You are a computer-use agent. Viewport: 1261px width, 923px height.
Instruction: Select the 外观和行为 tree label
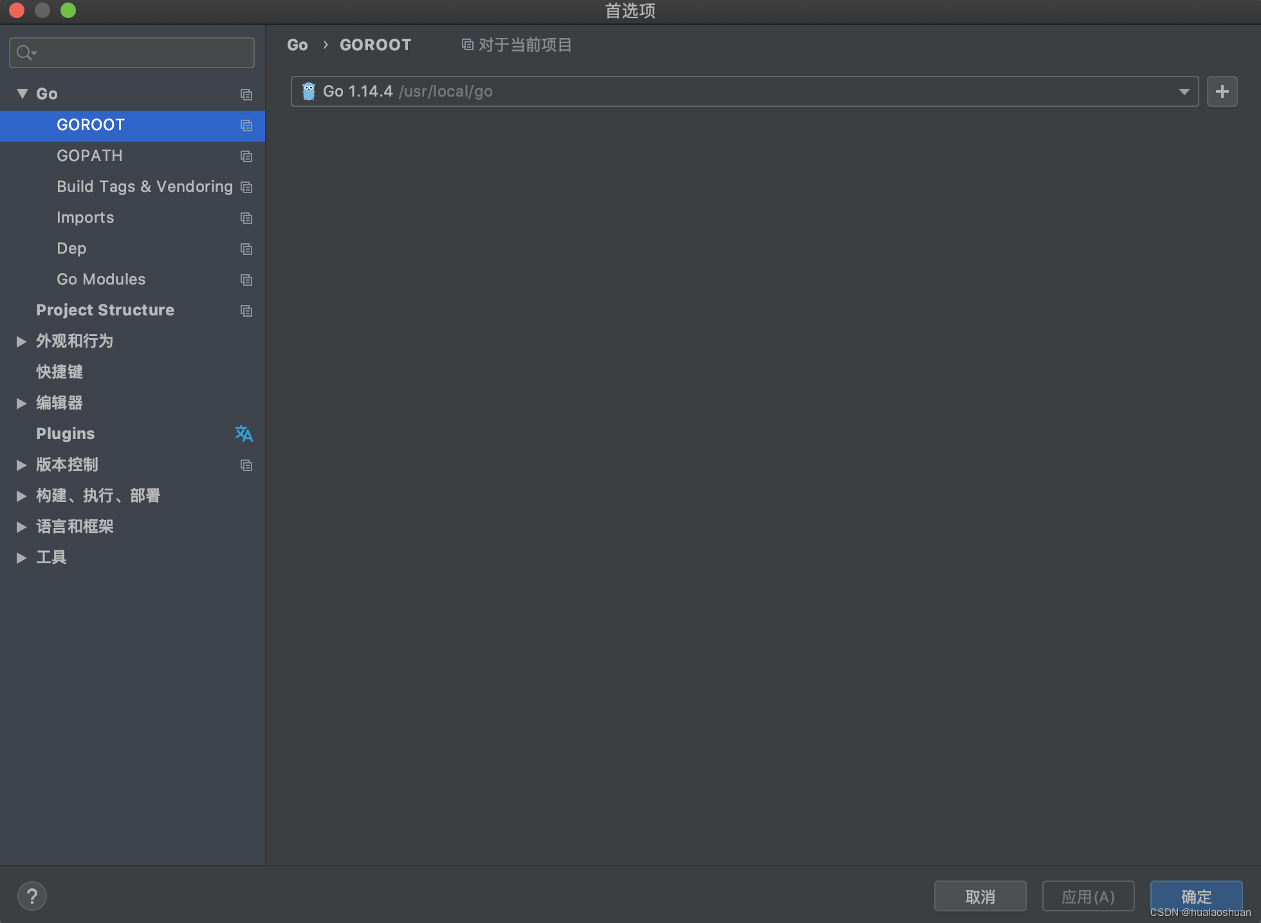75,341
